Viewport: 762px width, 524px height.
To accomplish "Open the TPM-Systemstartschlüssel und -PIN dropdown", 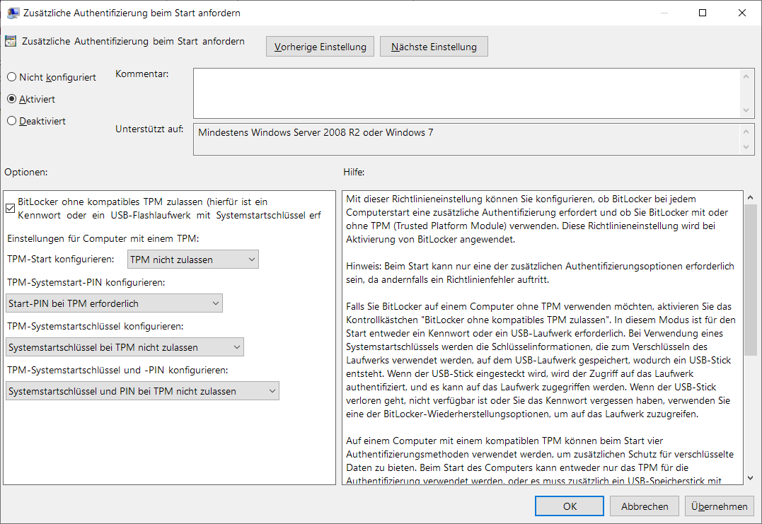I will pyautogui.click(x=142, y=391).
